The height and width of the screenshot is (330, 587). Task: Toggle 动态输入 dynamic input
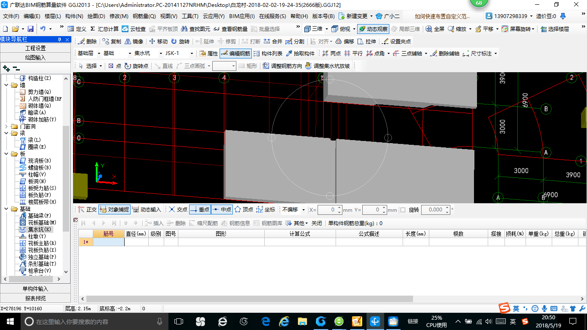click(x=147, y=210)
